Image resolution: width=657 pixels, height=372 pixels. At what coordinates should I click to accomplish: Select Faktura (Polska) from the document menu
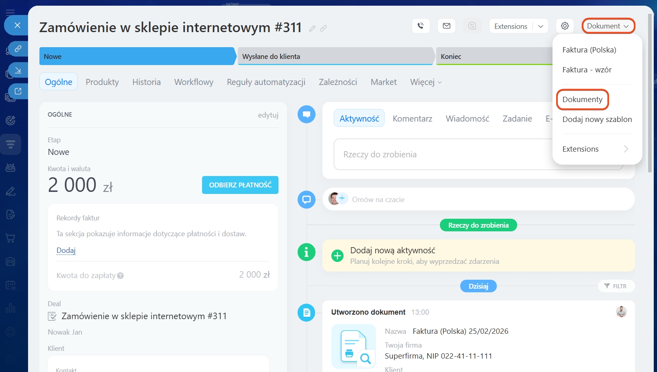[589, 50]
